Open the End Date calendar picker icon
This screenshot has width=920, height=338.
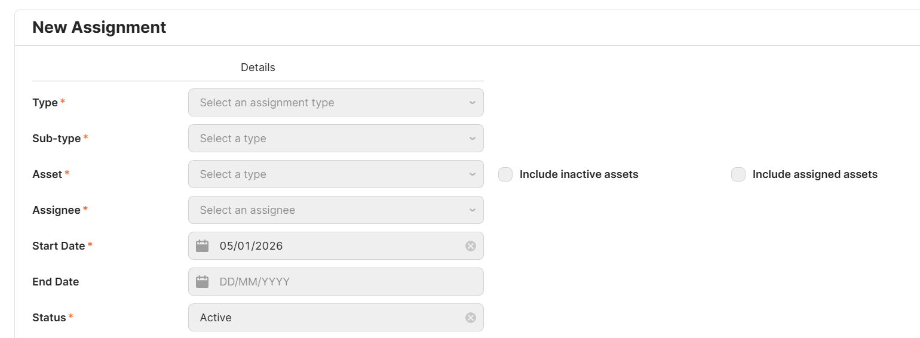203,282
